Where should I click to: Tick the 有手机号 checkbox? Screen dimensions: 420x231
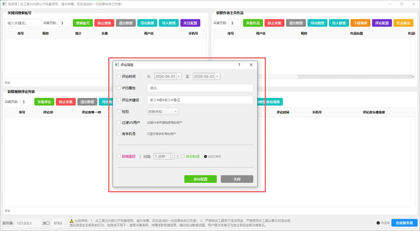pos(119,134)
